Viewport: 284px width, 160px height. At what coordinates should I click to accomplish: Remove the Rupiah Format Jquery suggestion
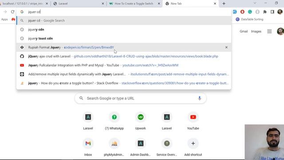[x=226, y=48]
